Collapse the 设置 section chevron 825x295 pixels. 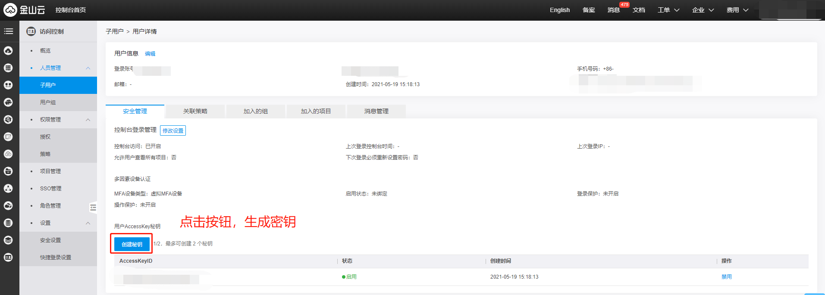88,223
